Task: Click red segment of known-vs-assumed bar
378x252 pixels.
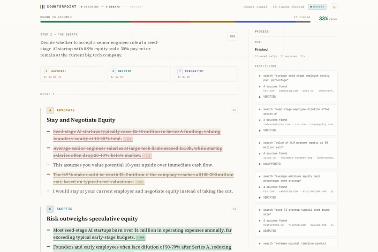Action: [160, 22]
